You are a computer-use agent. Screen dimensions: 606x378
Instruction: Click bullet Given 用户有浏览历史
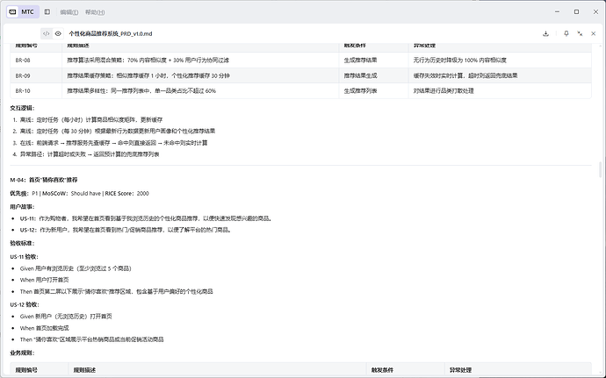pyautogui.click(x=76, y=268)
